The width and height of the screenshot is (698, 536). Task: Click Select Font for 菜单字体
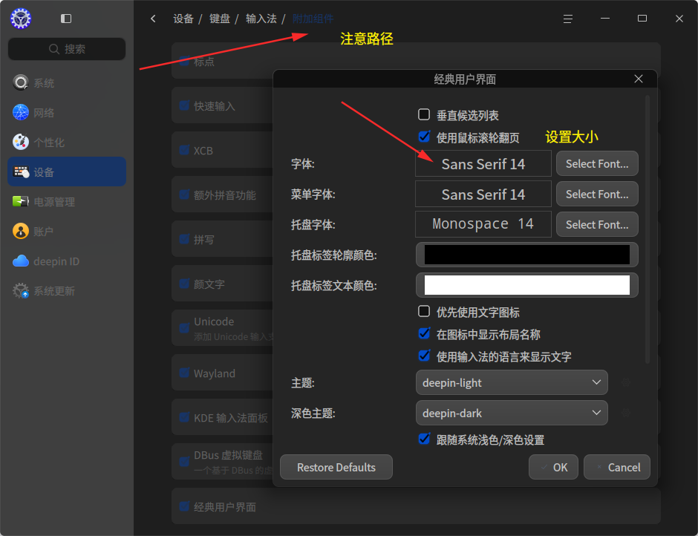pos(597,194)
